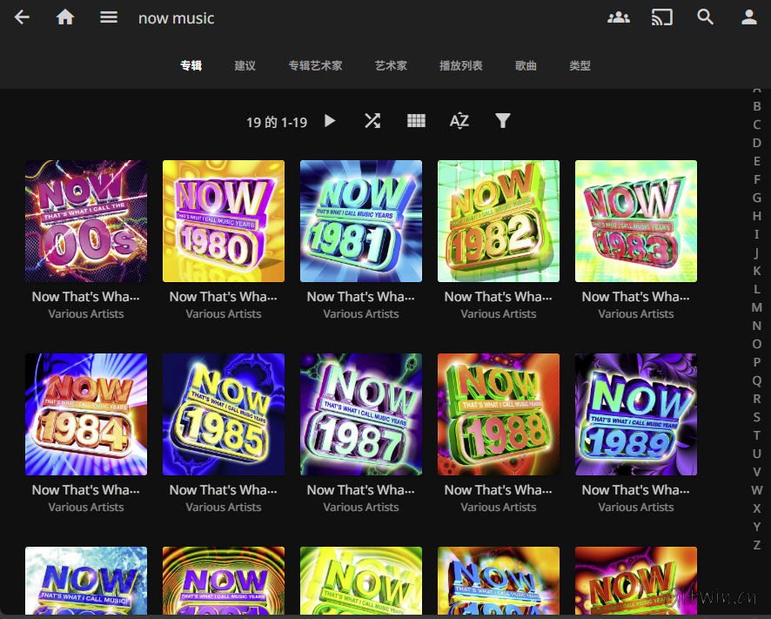
Task: Jump to letter D in alphabet picker
Action: point(757,143)
